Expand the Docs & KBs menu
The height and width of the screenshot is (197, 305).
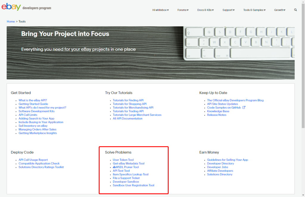tap(206, 10)
